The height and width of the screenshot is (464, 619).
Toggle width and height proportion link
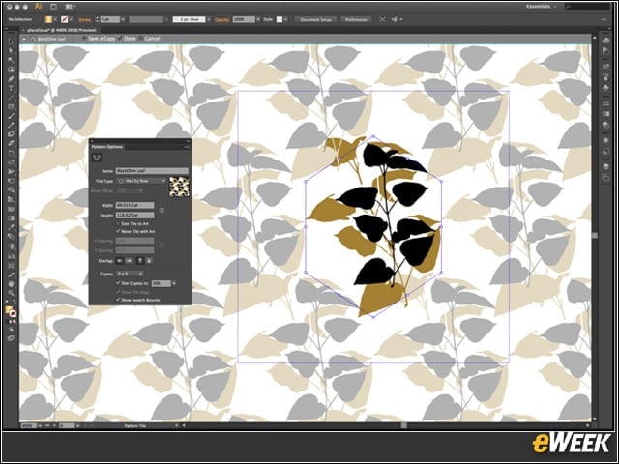162,211
